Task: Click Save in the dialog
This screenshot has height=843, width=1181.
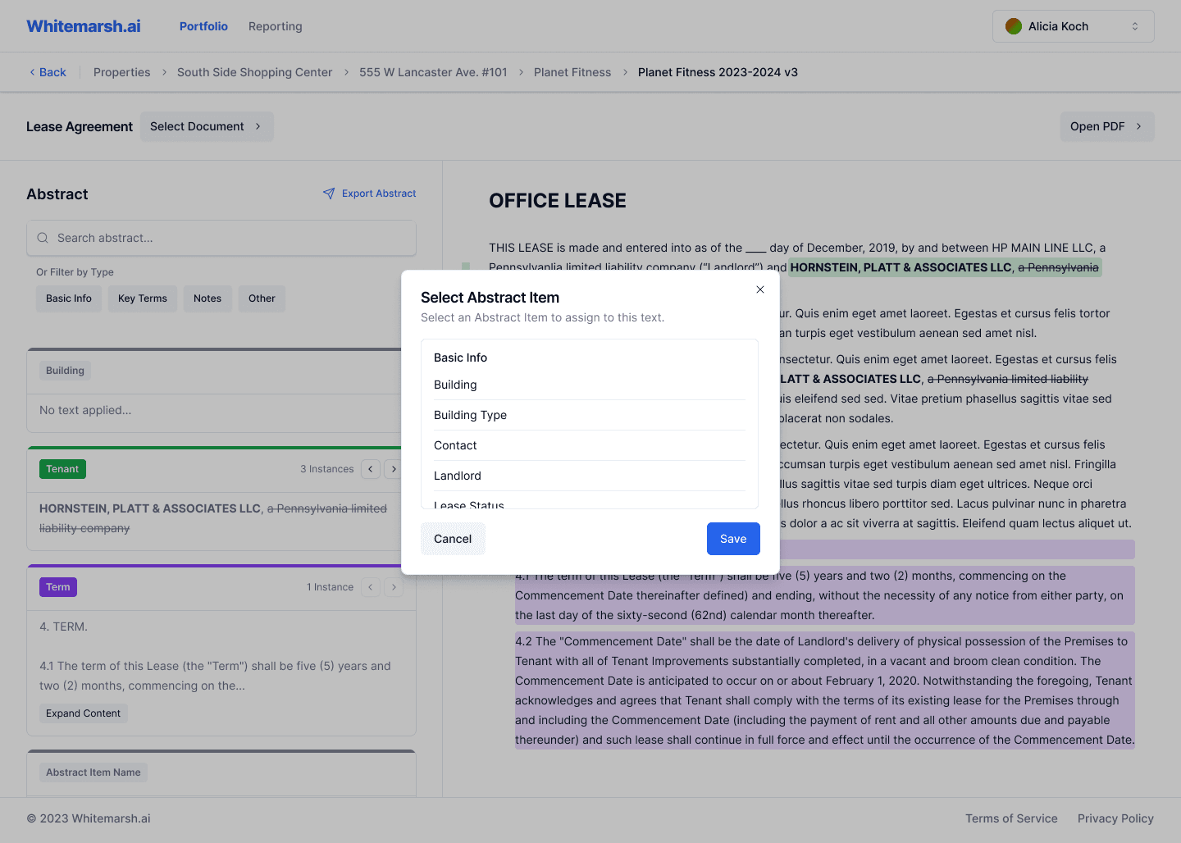Action: point(733,539)
